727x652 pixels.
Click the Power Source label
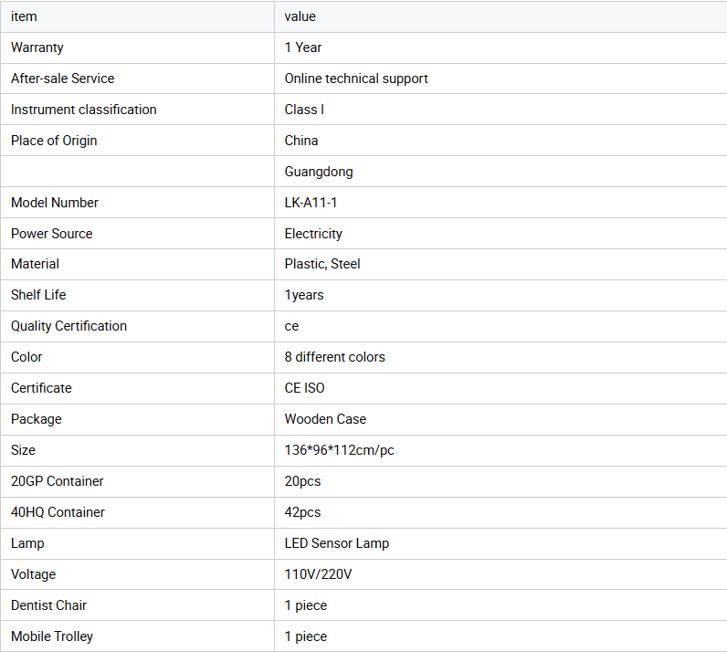tap(52, 234)
